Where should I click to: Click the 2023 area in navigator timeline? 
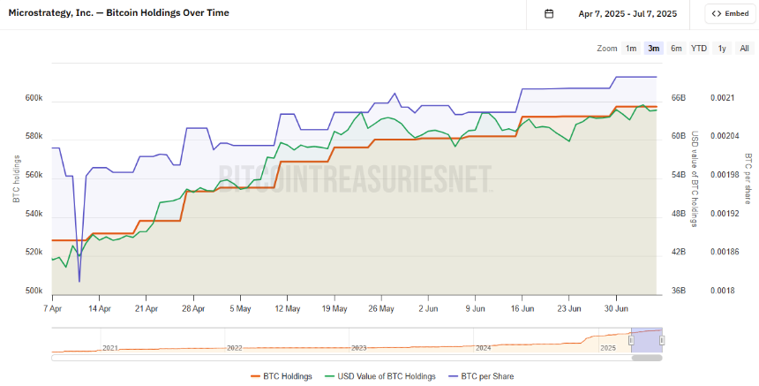[358, 348]
